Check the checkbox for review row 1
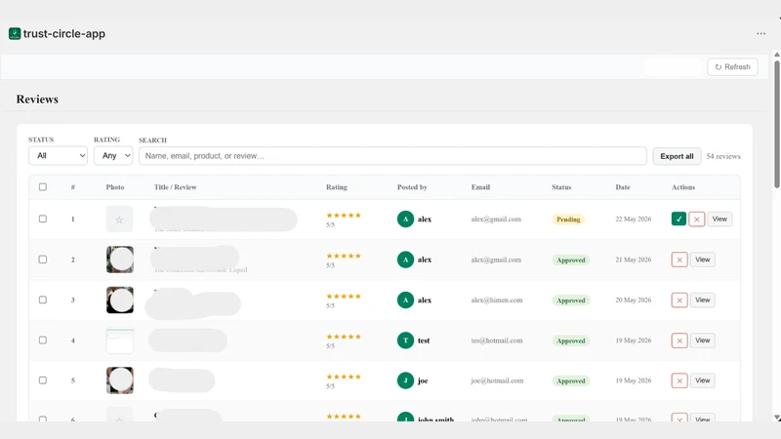 tap(43, 219)
